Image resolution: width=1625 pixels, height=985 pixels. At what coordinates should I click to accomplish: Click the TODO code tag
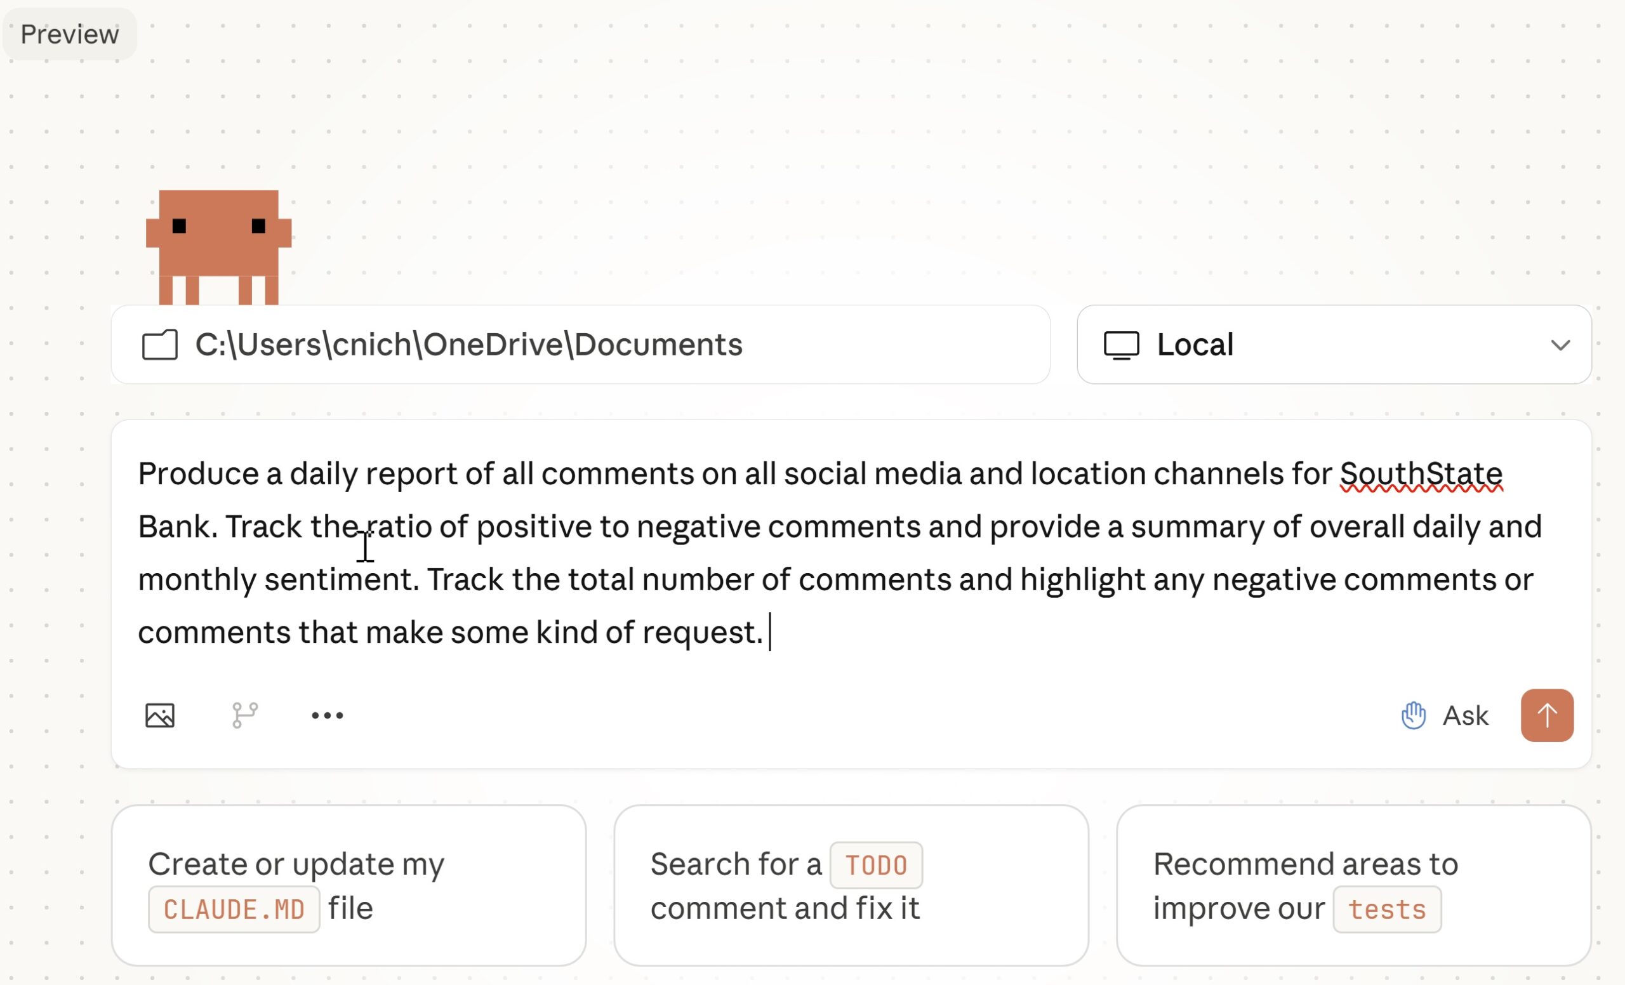pos(875,865)
